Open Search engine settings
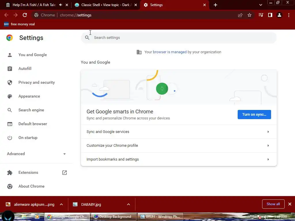This screenshot has width=295, height=221. point(31,110)
